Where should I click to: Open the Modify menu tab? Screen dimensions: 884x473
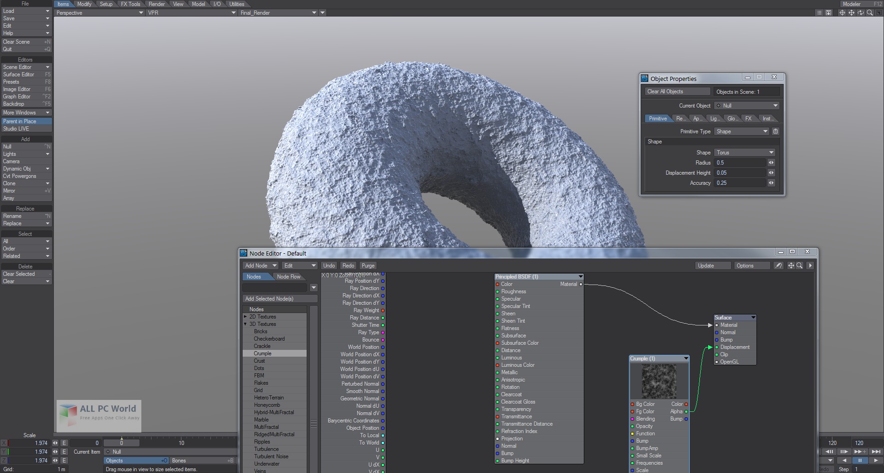coord(84,4)
